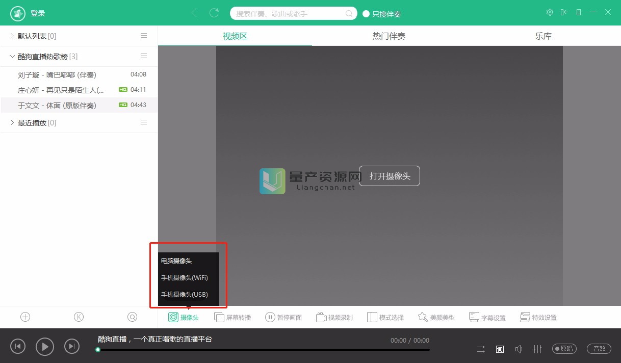621x363 pixels.
Task: Click the progress bar handle at start
Action: (98, 350)
